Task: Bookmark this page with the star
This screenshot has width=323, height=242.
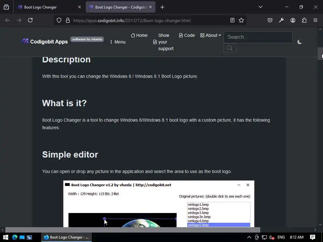Action: click(241, 20)
